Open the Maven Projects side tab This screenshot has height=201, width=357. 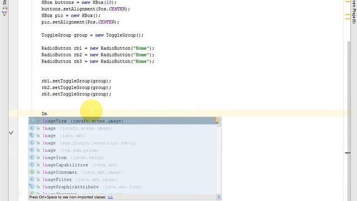point(354,12)
